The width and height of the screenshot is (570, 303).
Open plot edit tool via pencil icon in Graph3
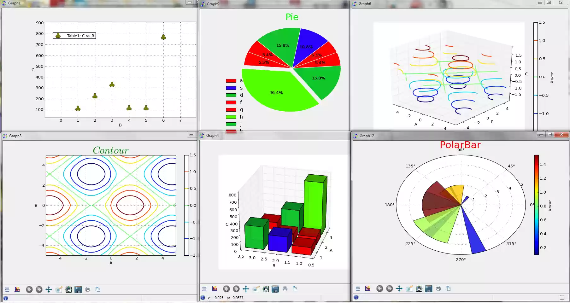pyautogui.click(x=59, y=289)
